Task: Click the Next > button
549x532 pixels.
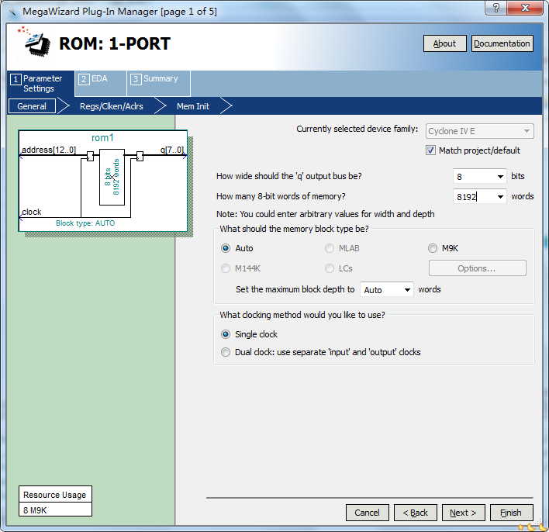Action: tap(463, 513)
